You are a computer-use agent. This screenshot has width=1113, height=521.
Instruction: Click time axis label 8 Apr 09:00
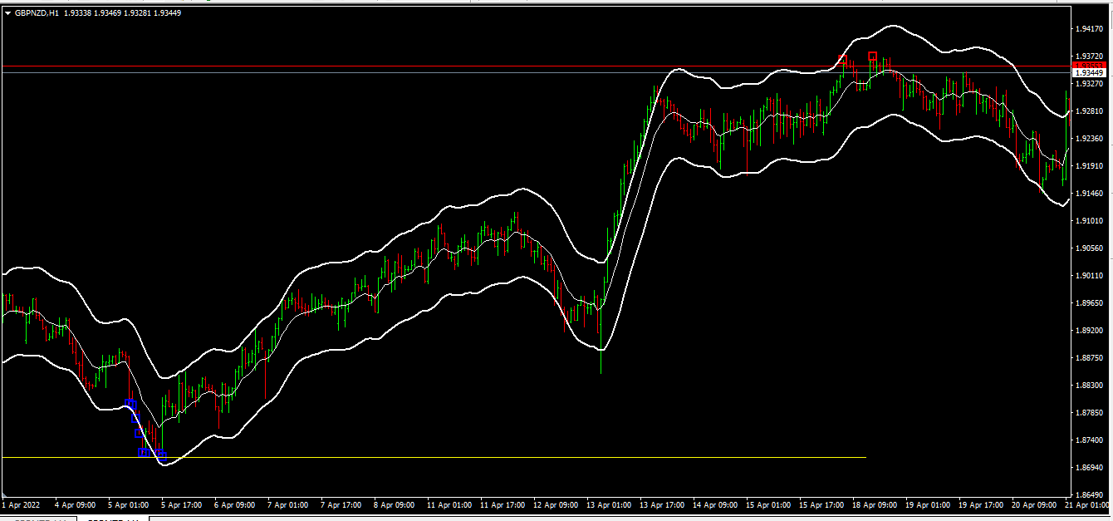pos(395,504)
